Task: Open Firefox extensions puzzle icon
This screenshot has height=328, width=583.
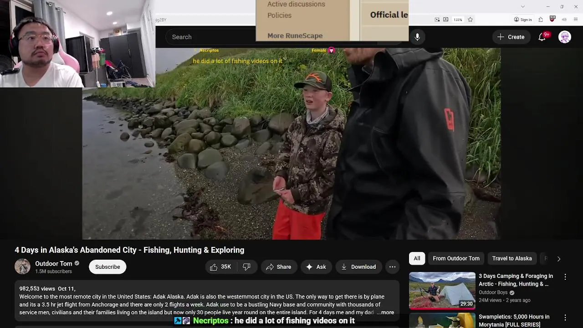Action: [541, 20]
